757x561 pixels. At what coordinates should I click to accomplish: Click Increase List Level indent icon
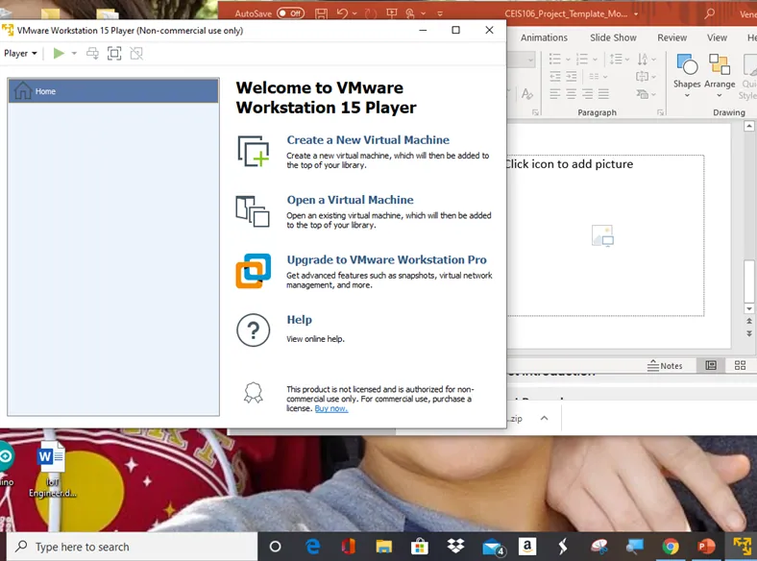(572, 76)
